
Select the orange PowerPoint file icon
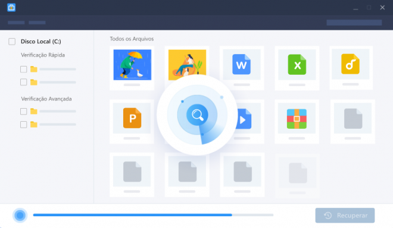point(132,118)
